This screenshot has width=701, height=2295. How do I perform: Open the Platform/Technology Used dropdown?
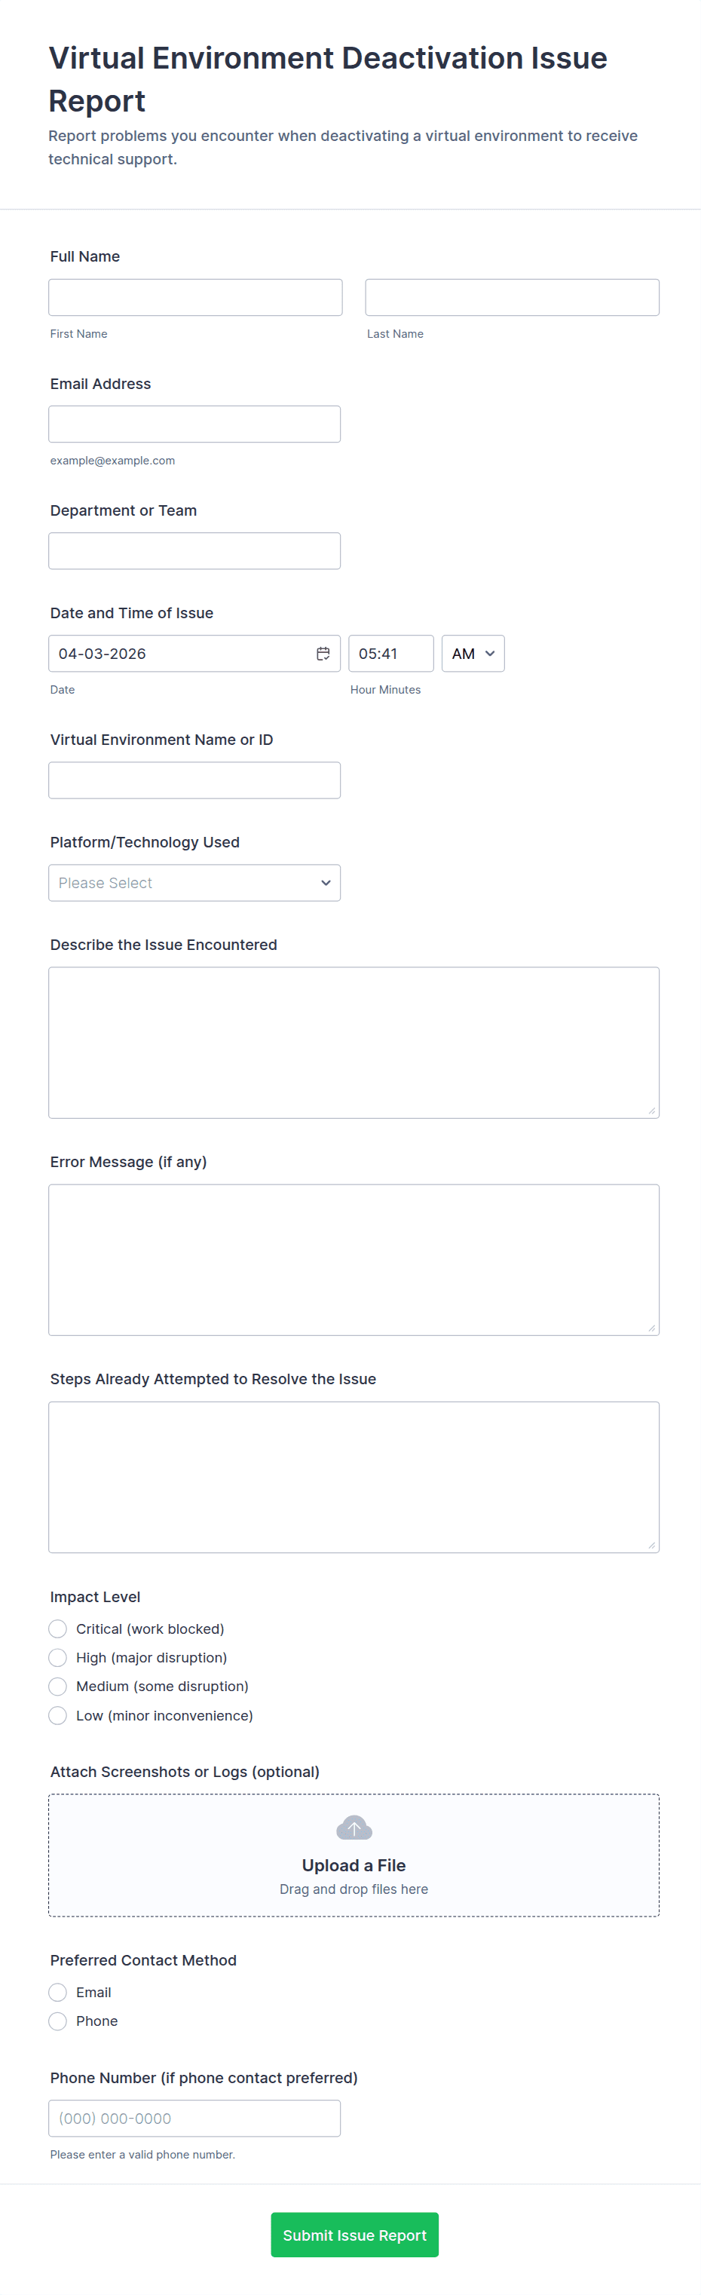pyautogui.click(x=194, y=883)
